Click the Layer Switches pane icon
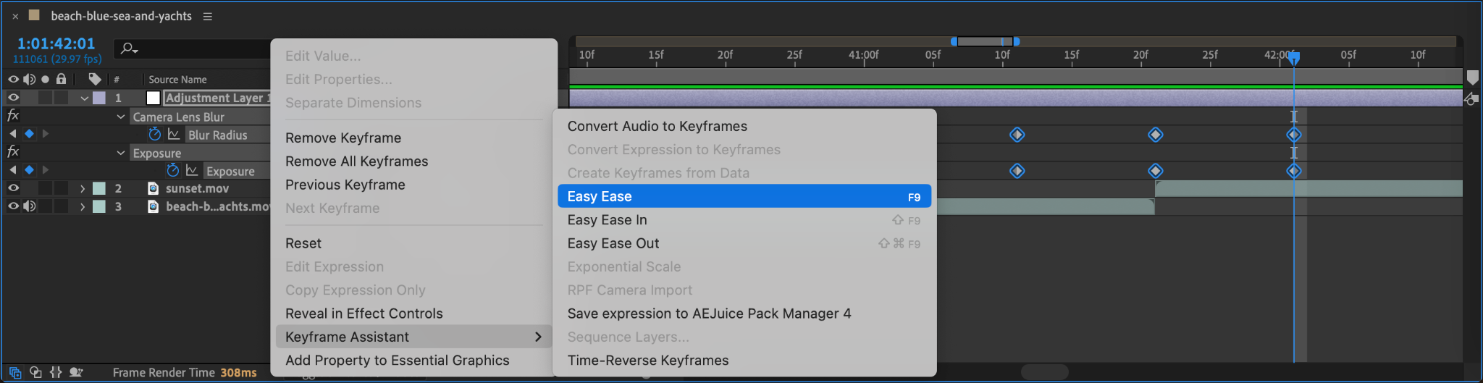The height and width of the screenshot is (383, 1483). tap(15, 372)
